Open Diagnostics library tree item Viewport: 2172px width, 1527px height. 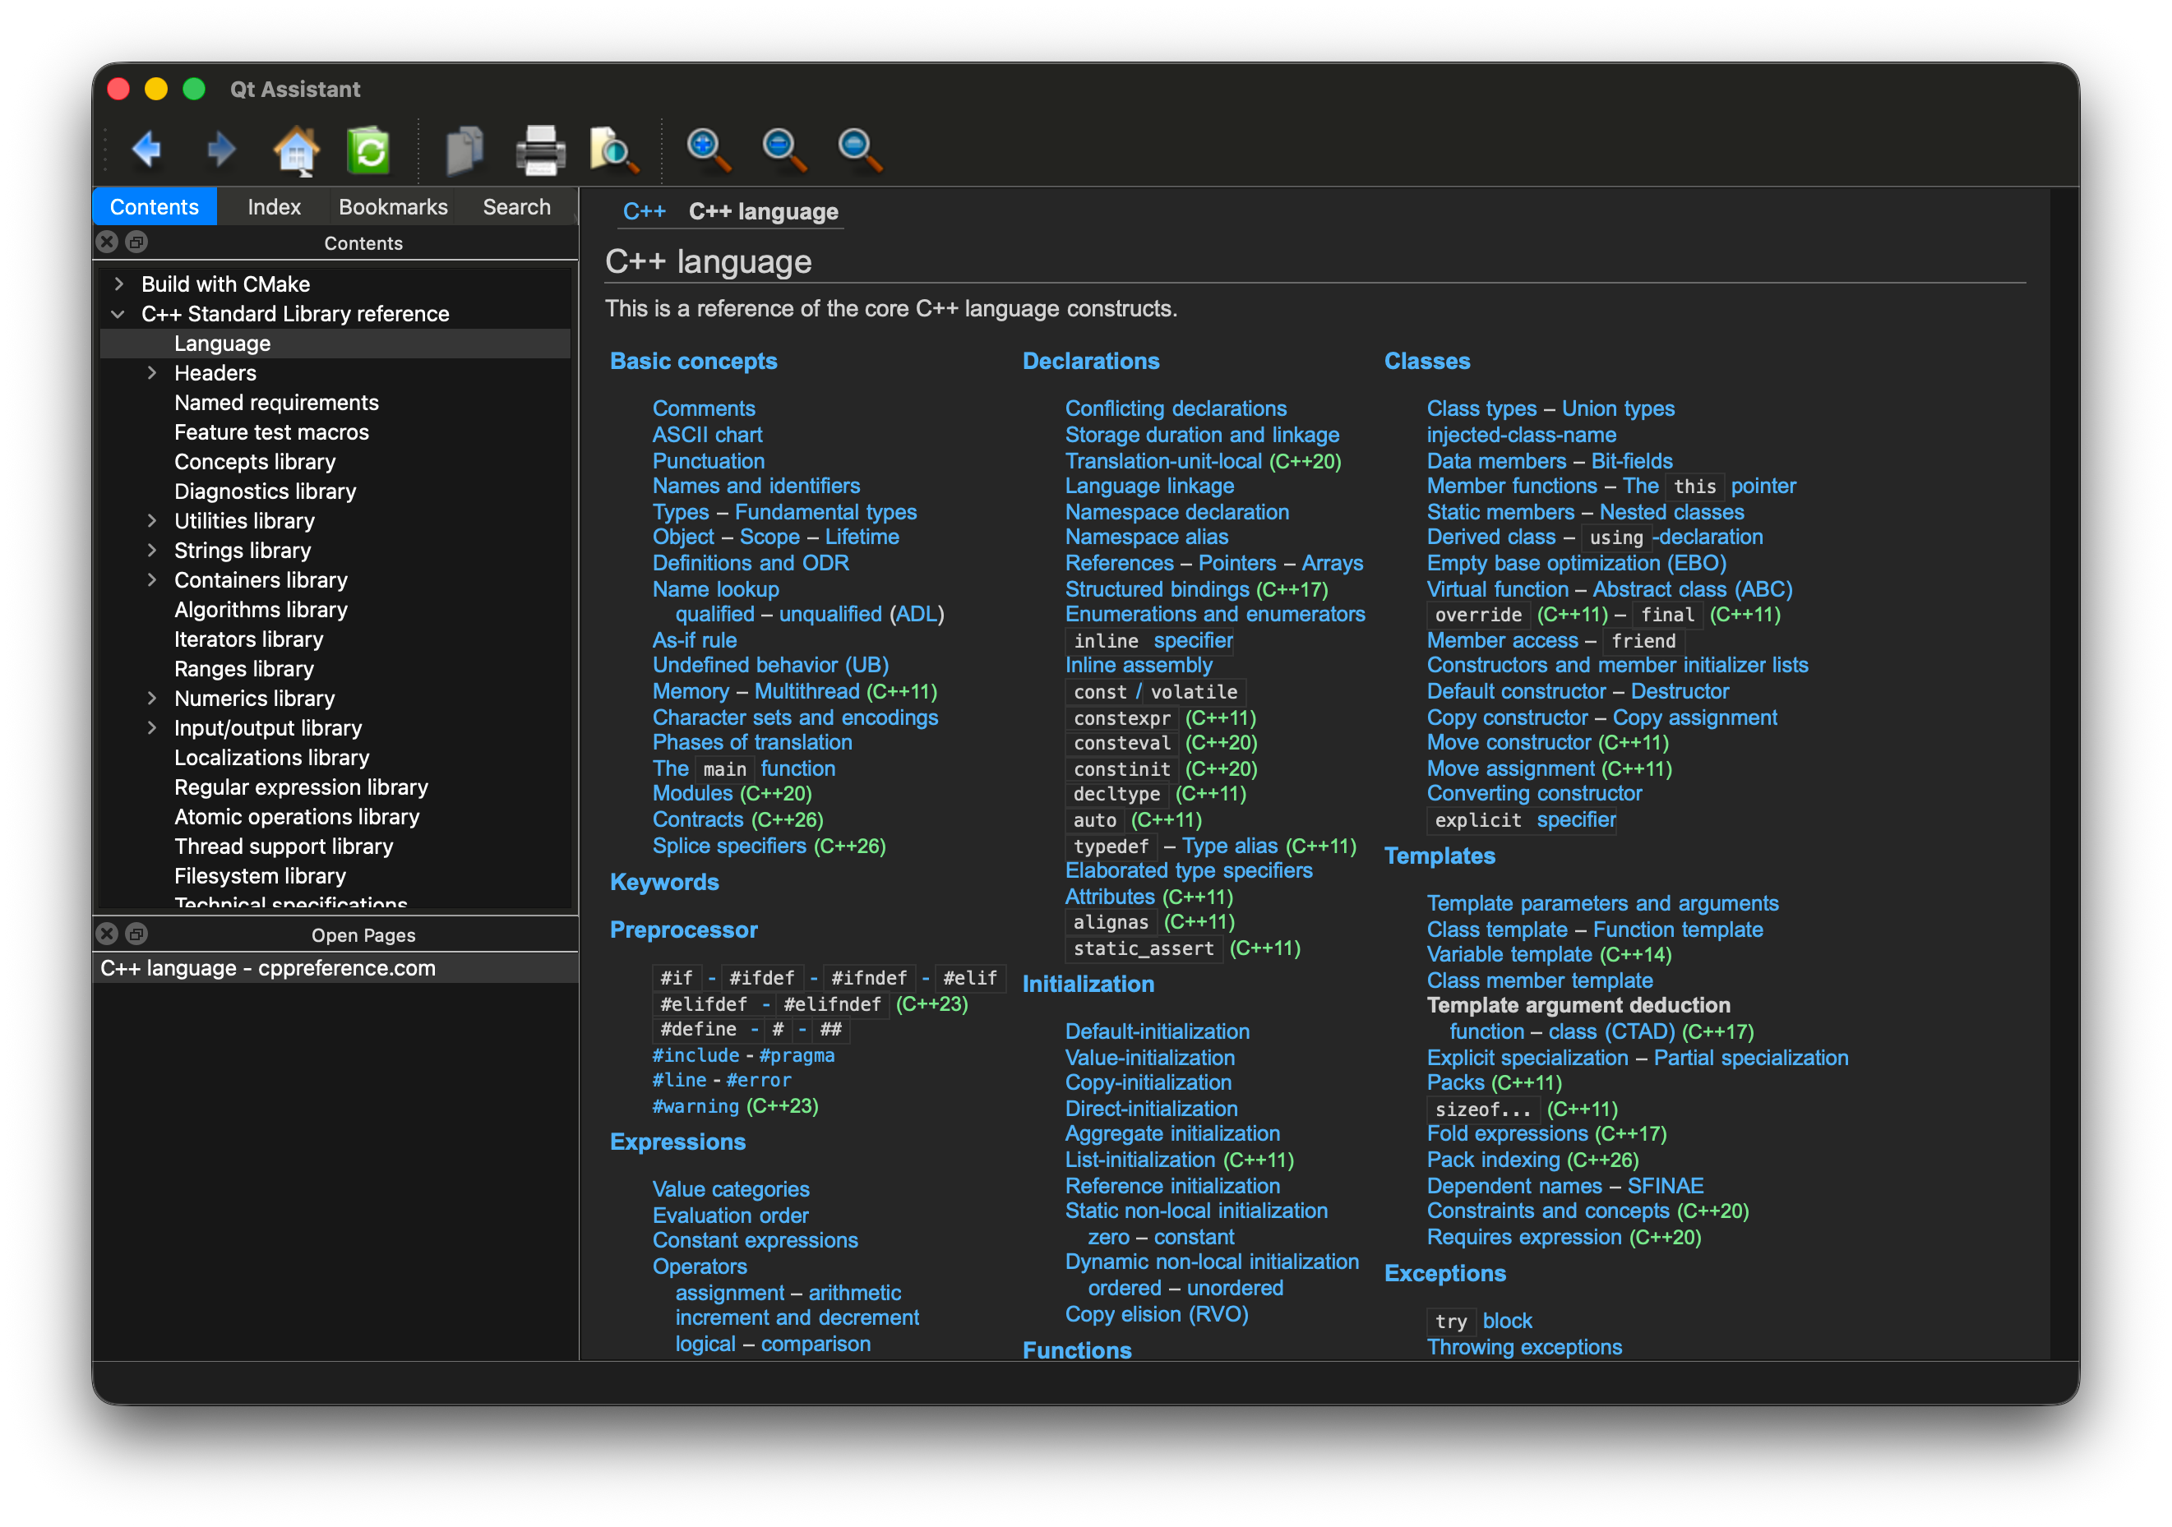[x=265, y=491]
